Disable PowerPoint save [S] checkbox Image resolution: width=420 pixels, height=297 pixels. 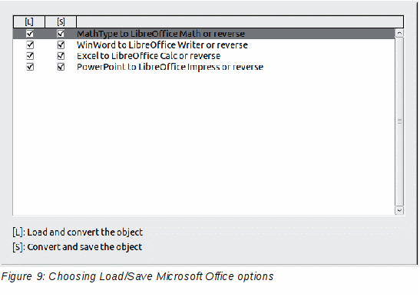pyautogui.click(x=61, y=67)
